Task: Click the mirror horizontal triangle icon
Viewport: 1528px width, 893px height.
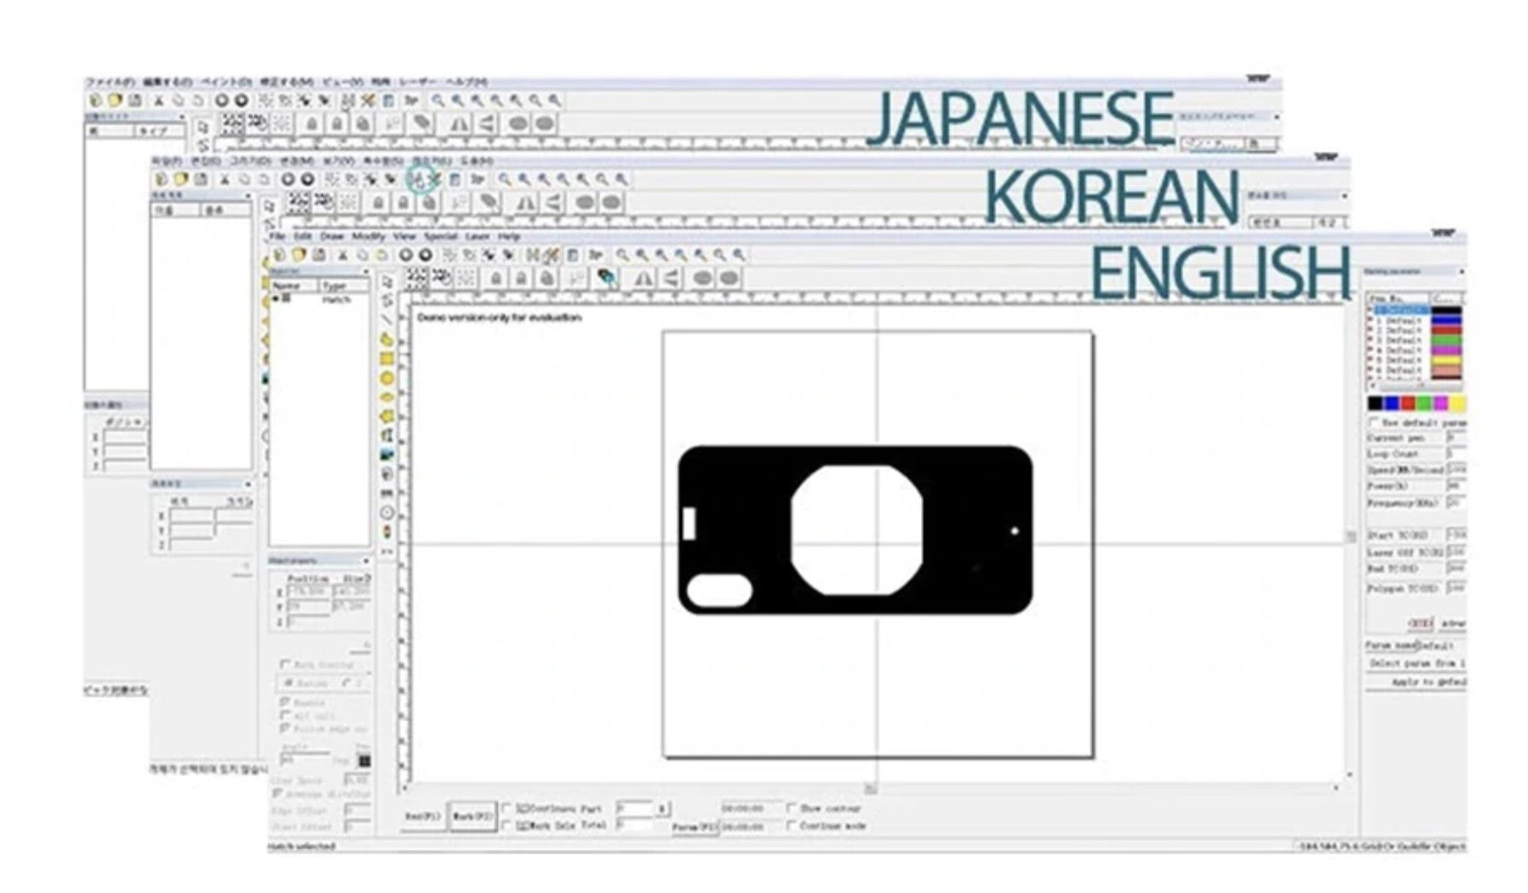Action: coord(644,278)
